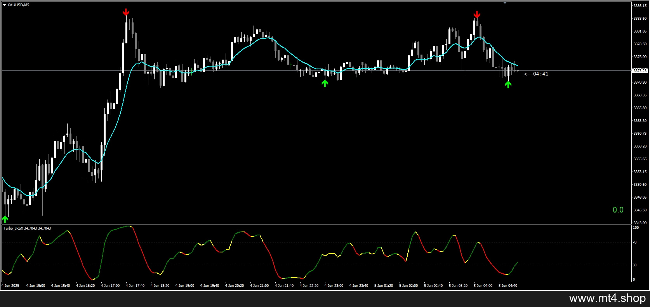Click the 3353.15 price scale label
The width and height of the screenshot is (650, 307).
pyautogui.click(x=640, y=172)
